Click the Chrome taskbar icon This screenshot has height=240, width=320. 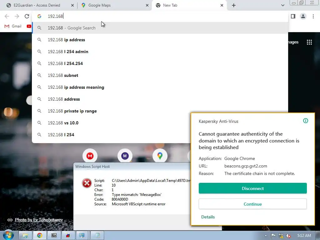[x=40, y=236]
